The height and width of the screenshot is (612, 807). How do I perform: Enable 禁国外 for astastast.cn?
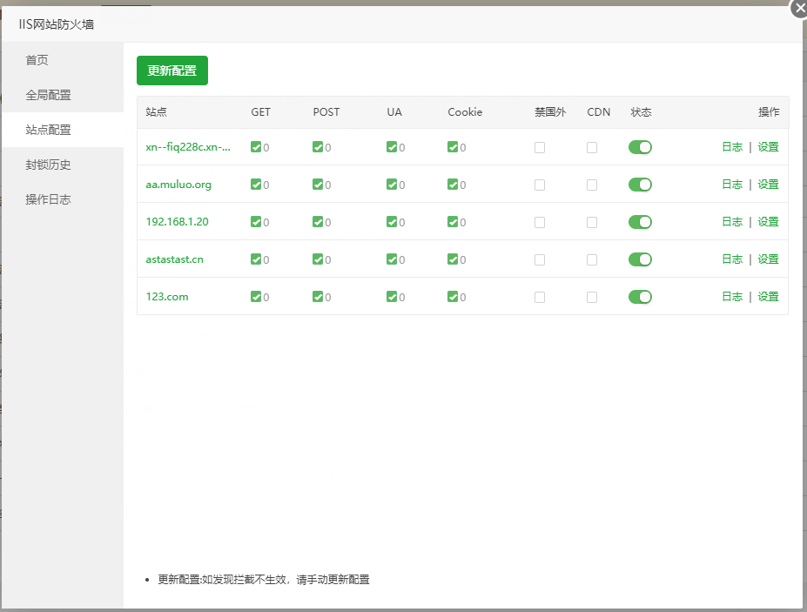tap(540, 260)
